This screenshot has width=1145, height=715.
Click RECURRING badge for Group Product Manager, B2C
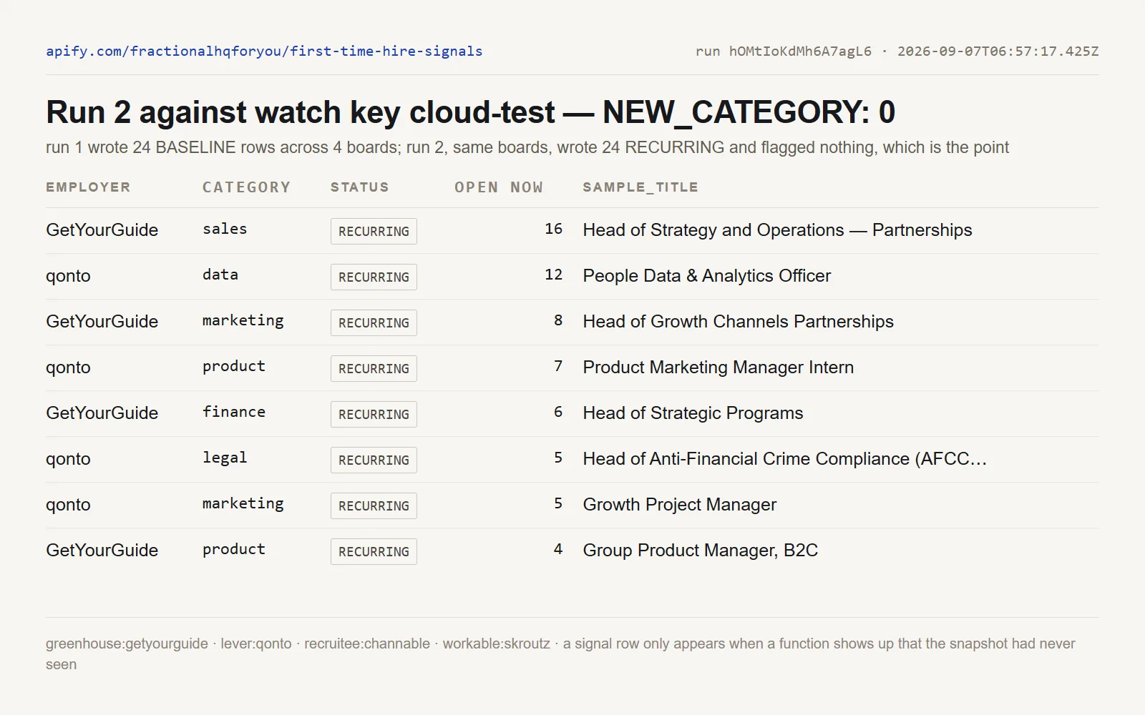tap(374, 551)
